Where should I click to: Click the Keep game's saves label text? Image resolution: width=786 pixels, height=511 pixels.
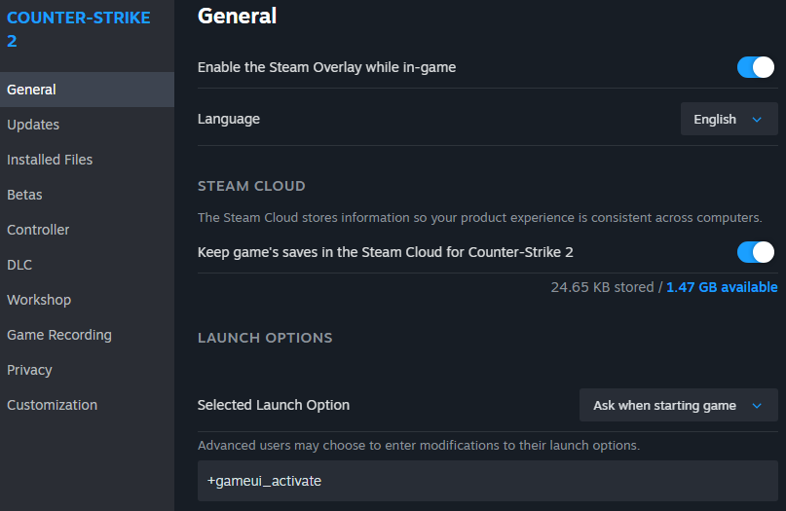click(385, 252)
